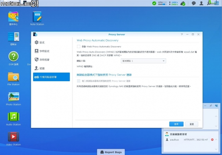Click the green system health checkmark icon
Image resolution: width=222 pixels, height=155 pixels.
154,3
